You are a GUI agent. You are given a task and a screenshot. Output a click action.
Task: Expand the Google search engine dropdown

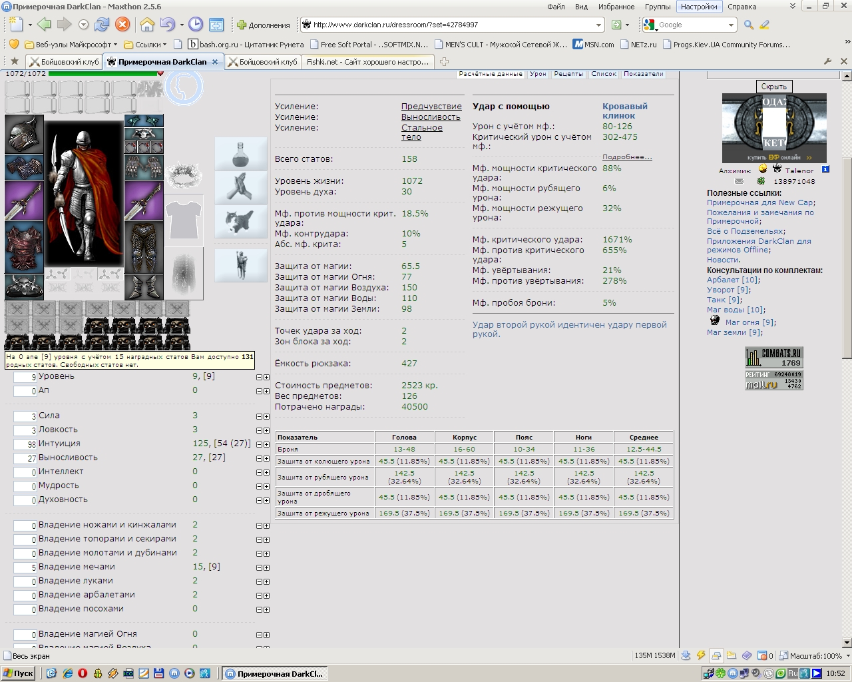pyautogui.click(x=730, y=25)
